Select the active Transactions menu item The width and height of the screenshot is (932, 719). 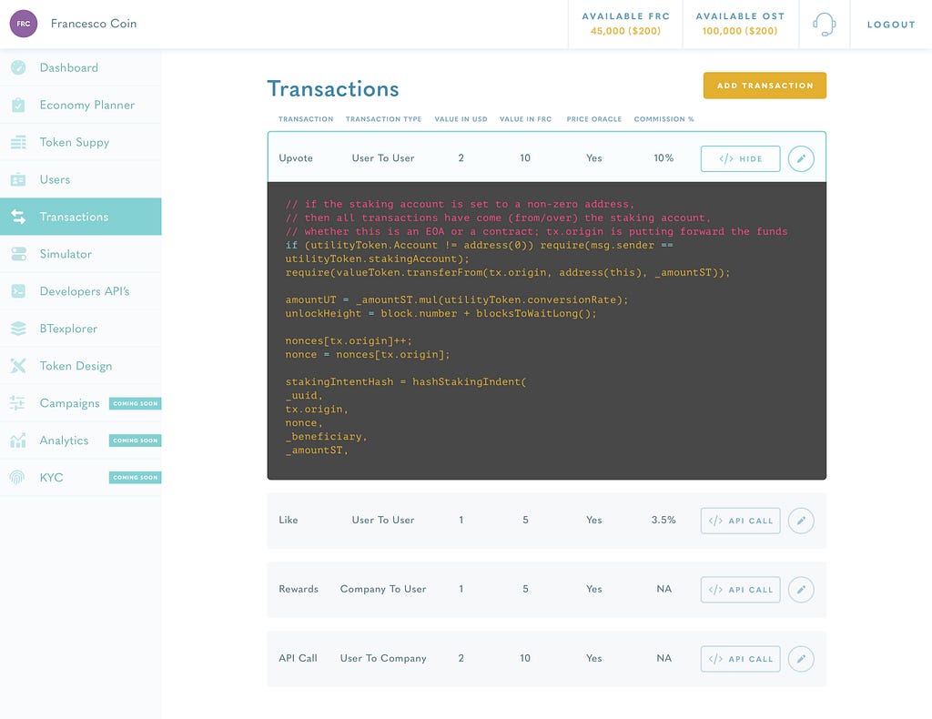click(x=81, y=217)
